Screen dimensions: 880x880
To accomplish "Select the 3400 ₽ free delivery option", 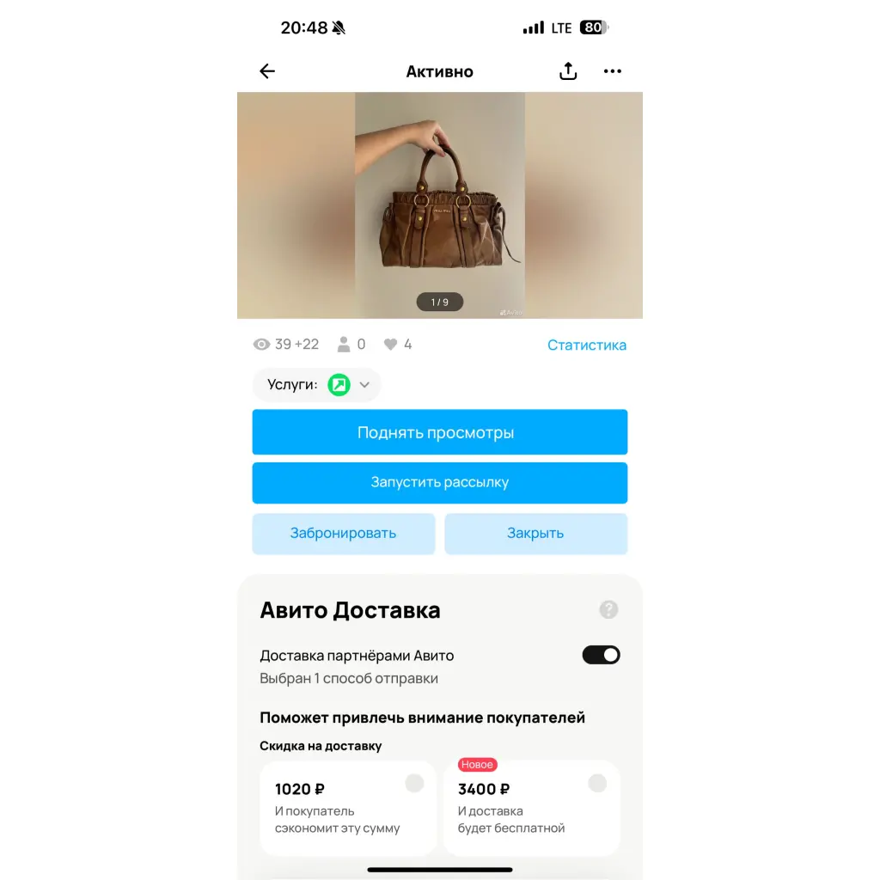I will pos(531,808).
